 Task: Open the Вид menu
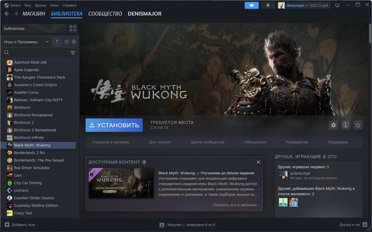click(x=28, y=5)
